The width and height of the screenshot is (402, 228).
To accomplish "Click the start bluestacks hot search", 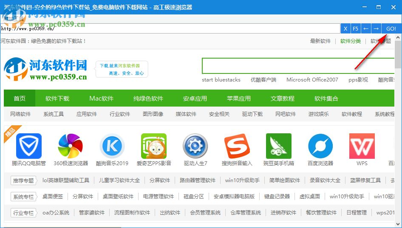I will 221,80.
